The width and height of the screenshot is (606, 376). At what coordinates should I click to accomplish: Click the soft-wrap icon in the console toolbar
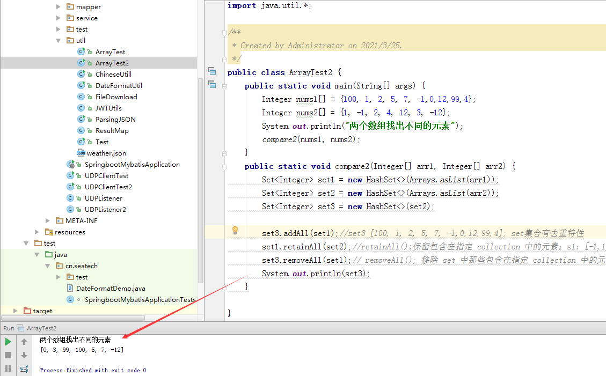(24, 368)
